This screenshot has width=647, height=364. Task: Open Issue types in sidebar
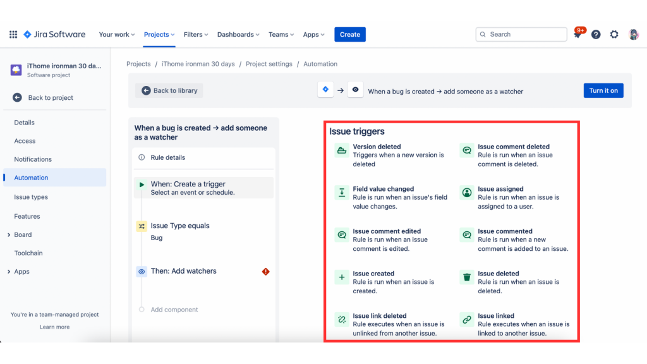click(31, 197)
